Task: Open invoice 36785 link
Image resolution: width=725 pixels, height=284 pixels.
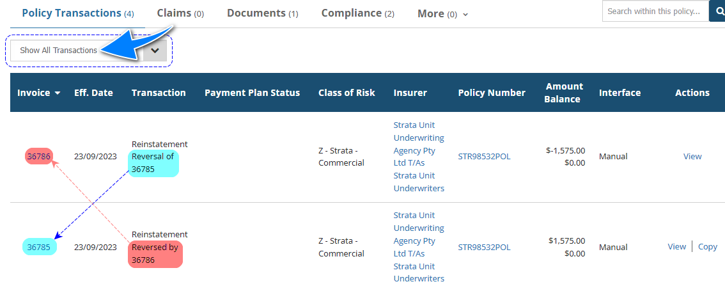Action: point(39,247)
